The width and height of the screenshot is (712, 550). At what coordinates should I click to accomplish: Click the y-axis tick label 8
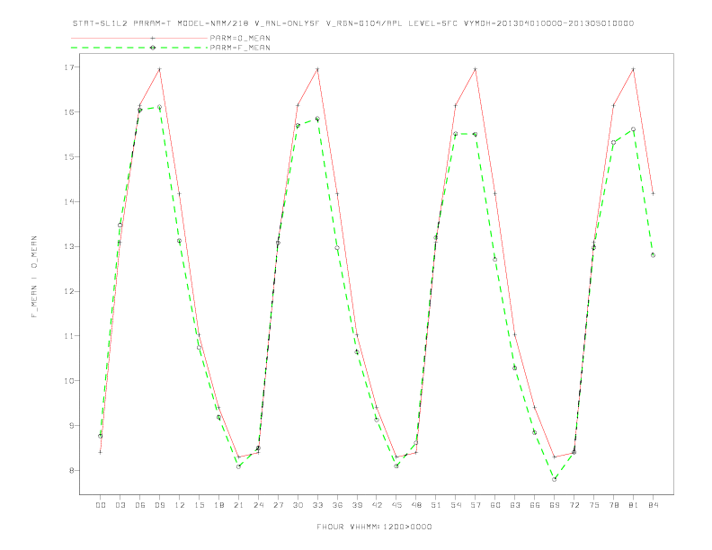click(x=72, y=471)
